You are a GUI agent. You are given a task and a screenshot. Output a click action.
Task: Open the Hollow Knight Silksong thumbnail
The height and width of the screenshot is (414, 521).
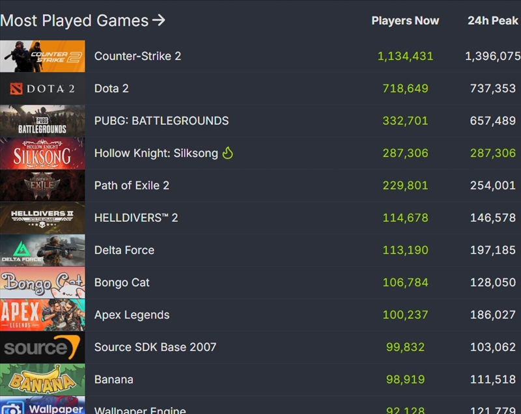[x=42, y=153]
